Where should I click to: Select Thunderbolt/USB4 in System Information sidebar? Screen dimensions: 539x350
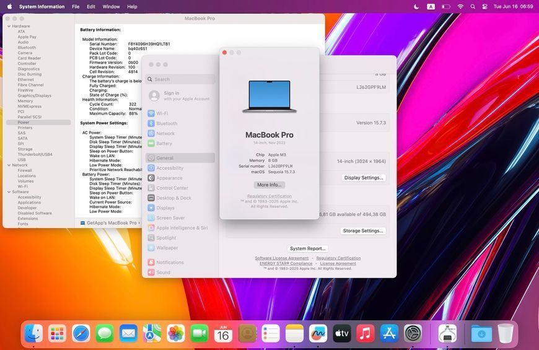(35, 154)
